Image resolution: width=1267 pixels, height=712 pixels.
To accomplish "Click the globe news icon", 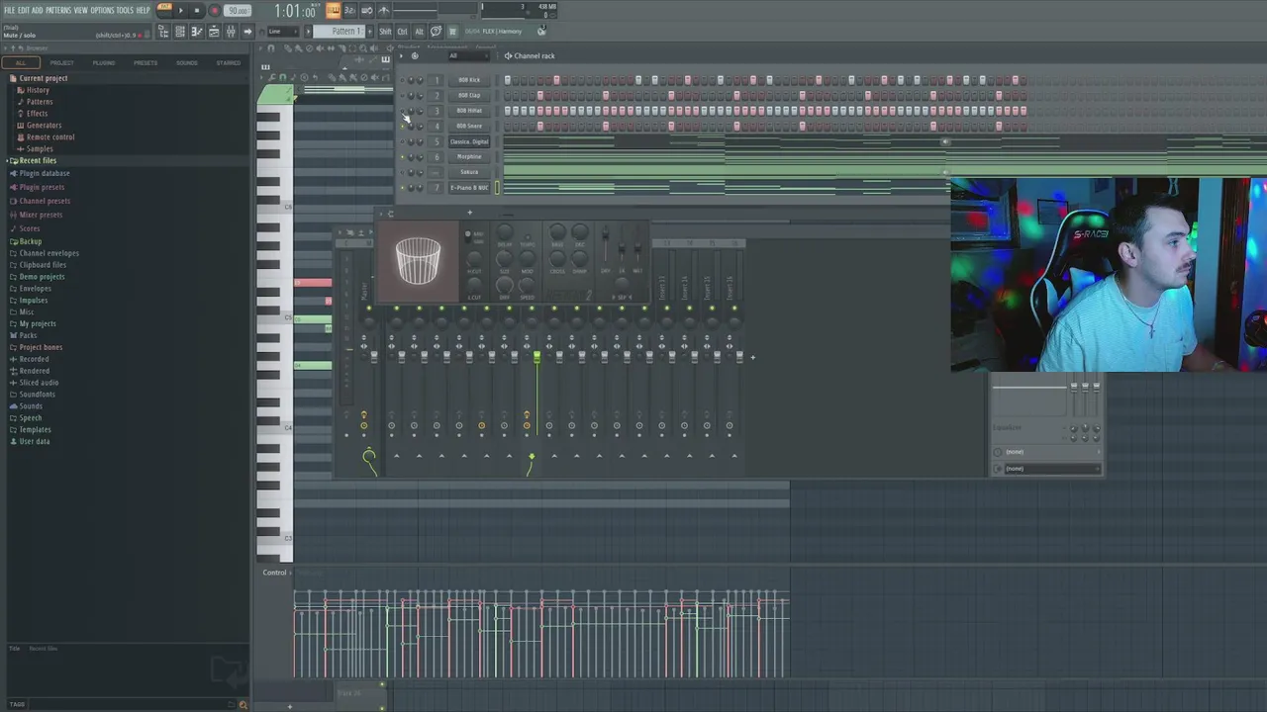I will pos(540,31).
